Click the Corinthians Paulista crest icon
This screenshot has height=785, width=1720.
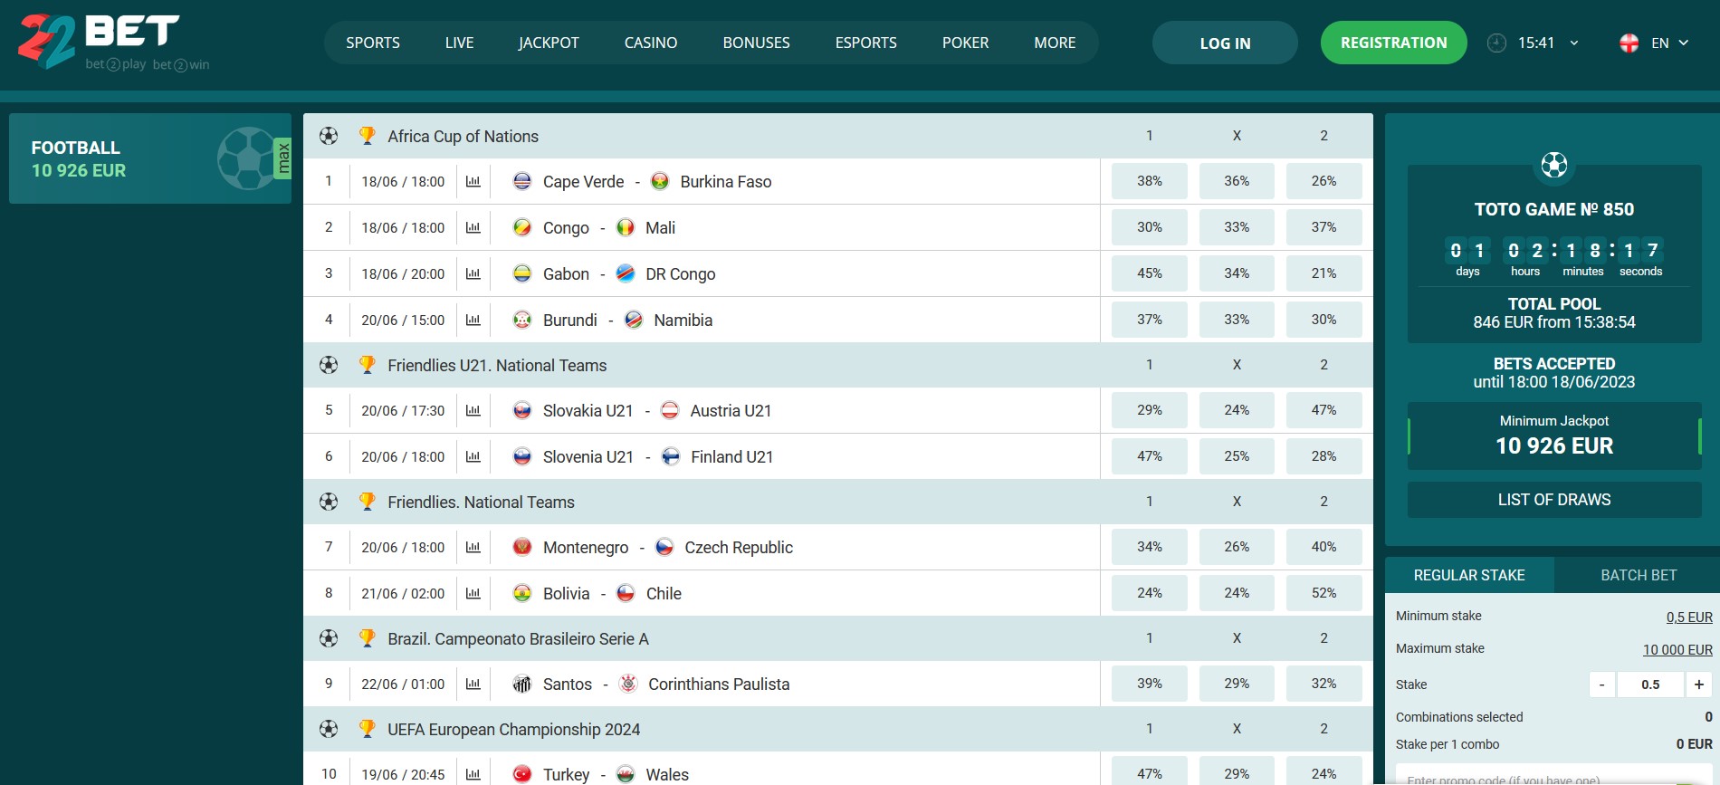[x=627, y=684]
